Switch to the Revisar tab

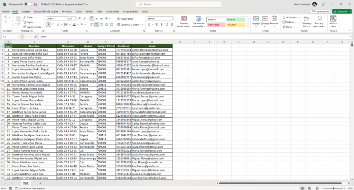pyautogui.click(x=90, y=11)
